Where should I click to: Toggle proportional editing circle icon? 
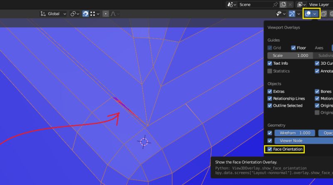click(106, 14)
